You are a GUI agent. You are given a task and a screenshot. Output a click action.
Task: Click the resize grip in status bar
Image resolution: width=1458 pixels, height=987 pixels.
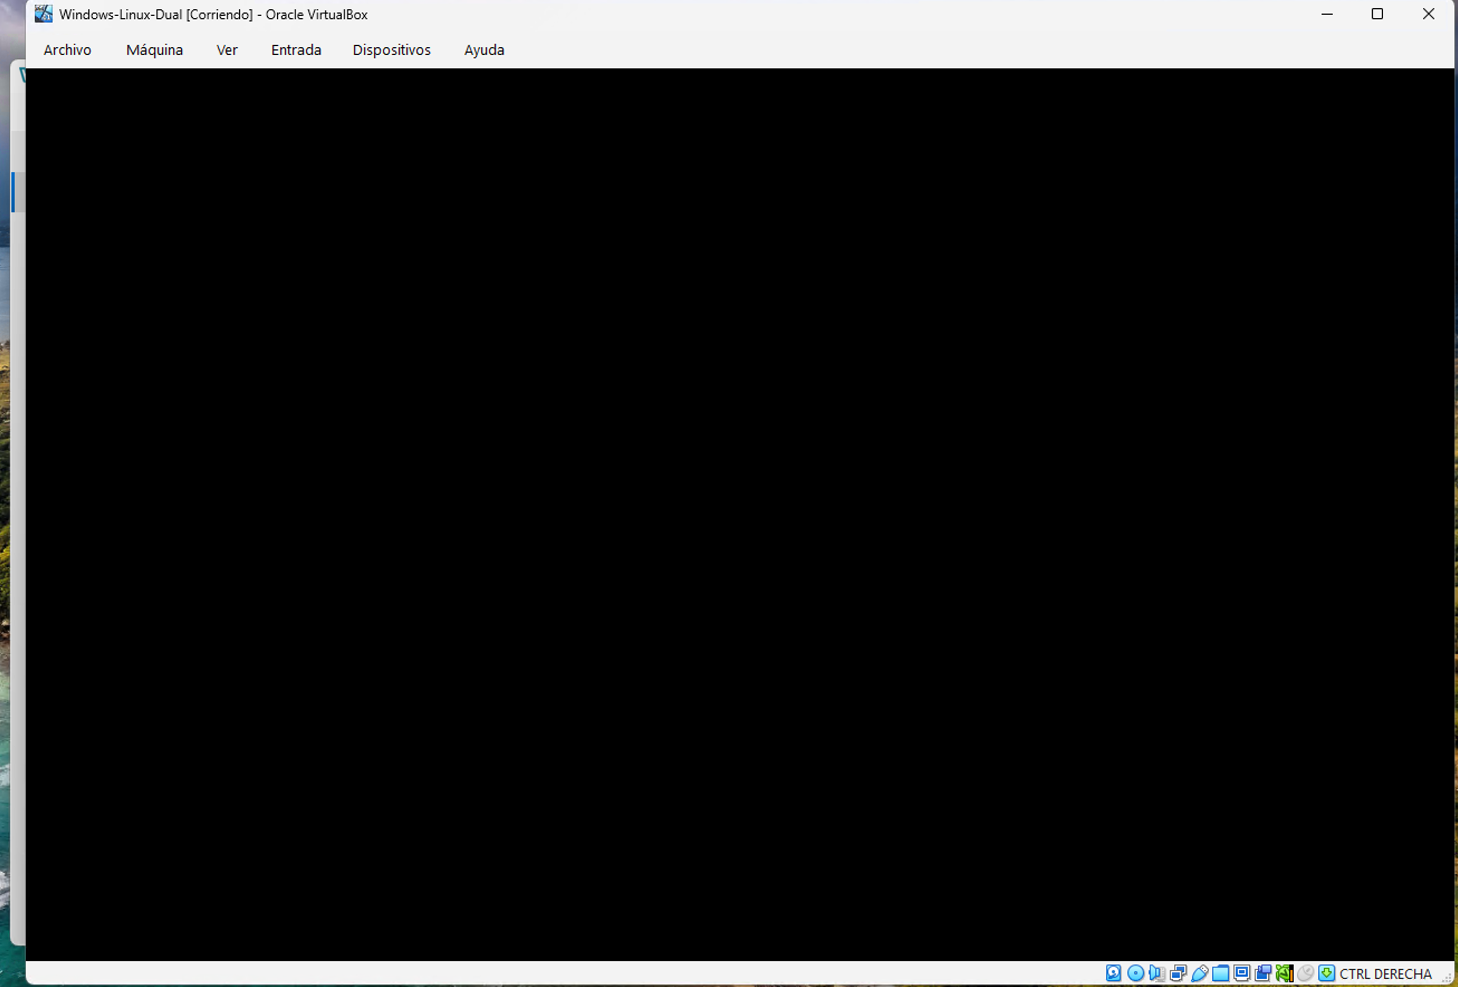1447,978
